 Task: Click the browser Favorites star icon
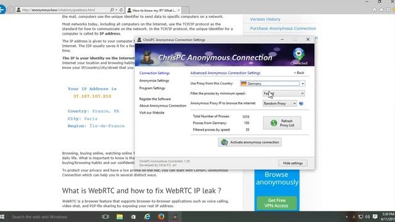(381, 10)
